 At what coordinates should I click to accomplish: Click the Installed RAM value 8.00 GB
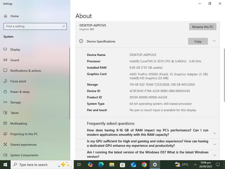(146, 68)
